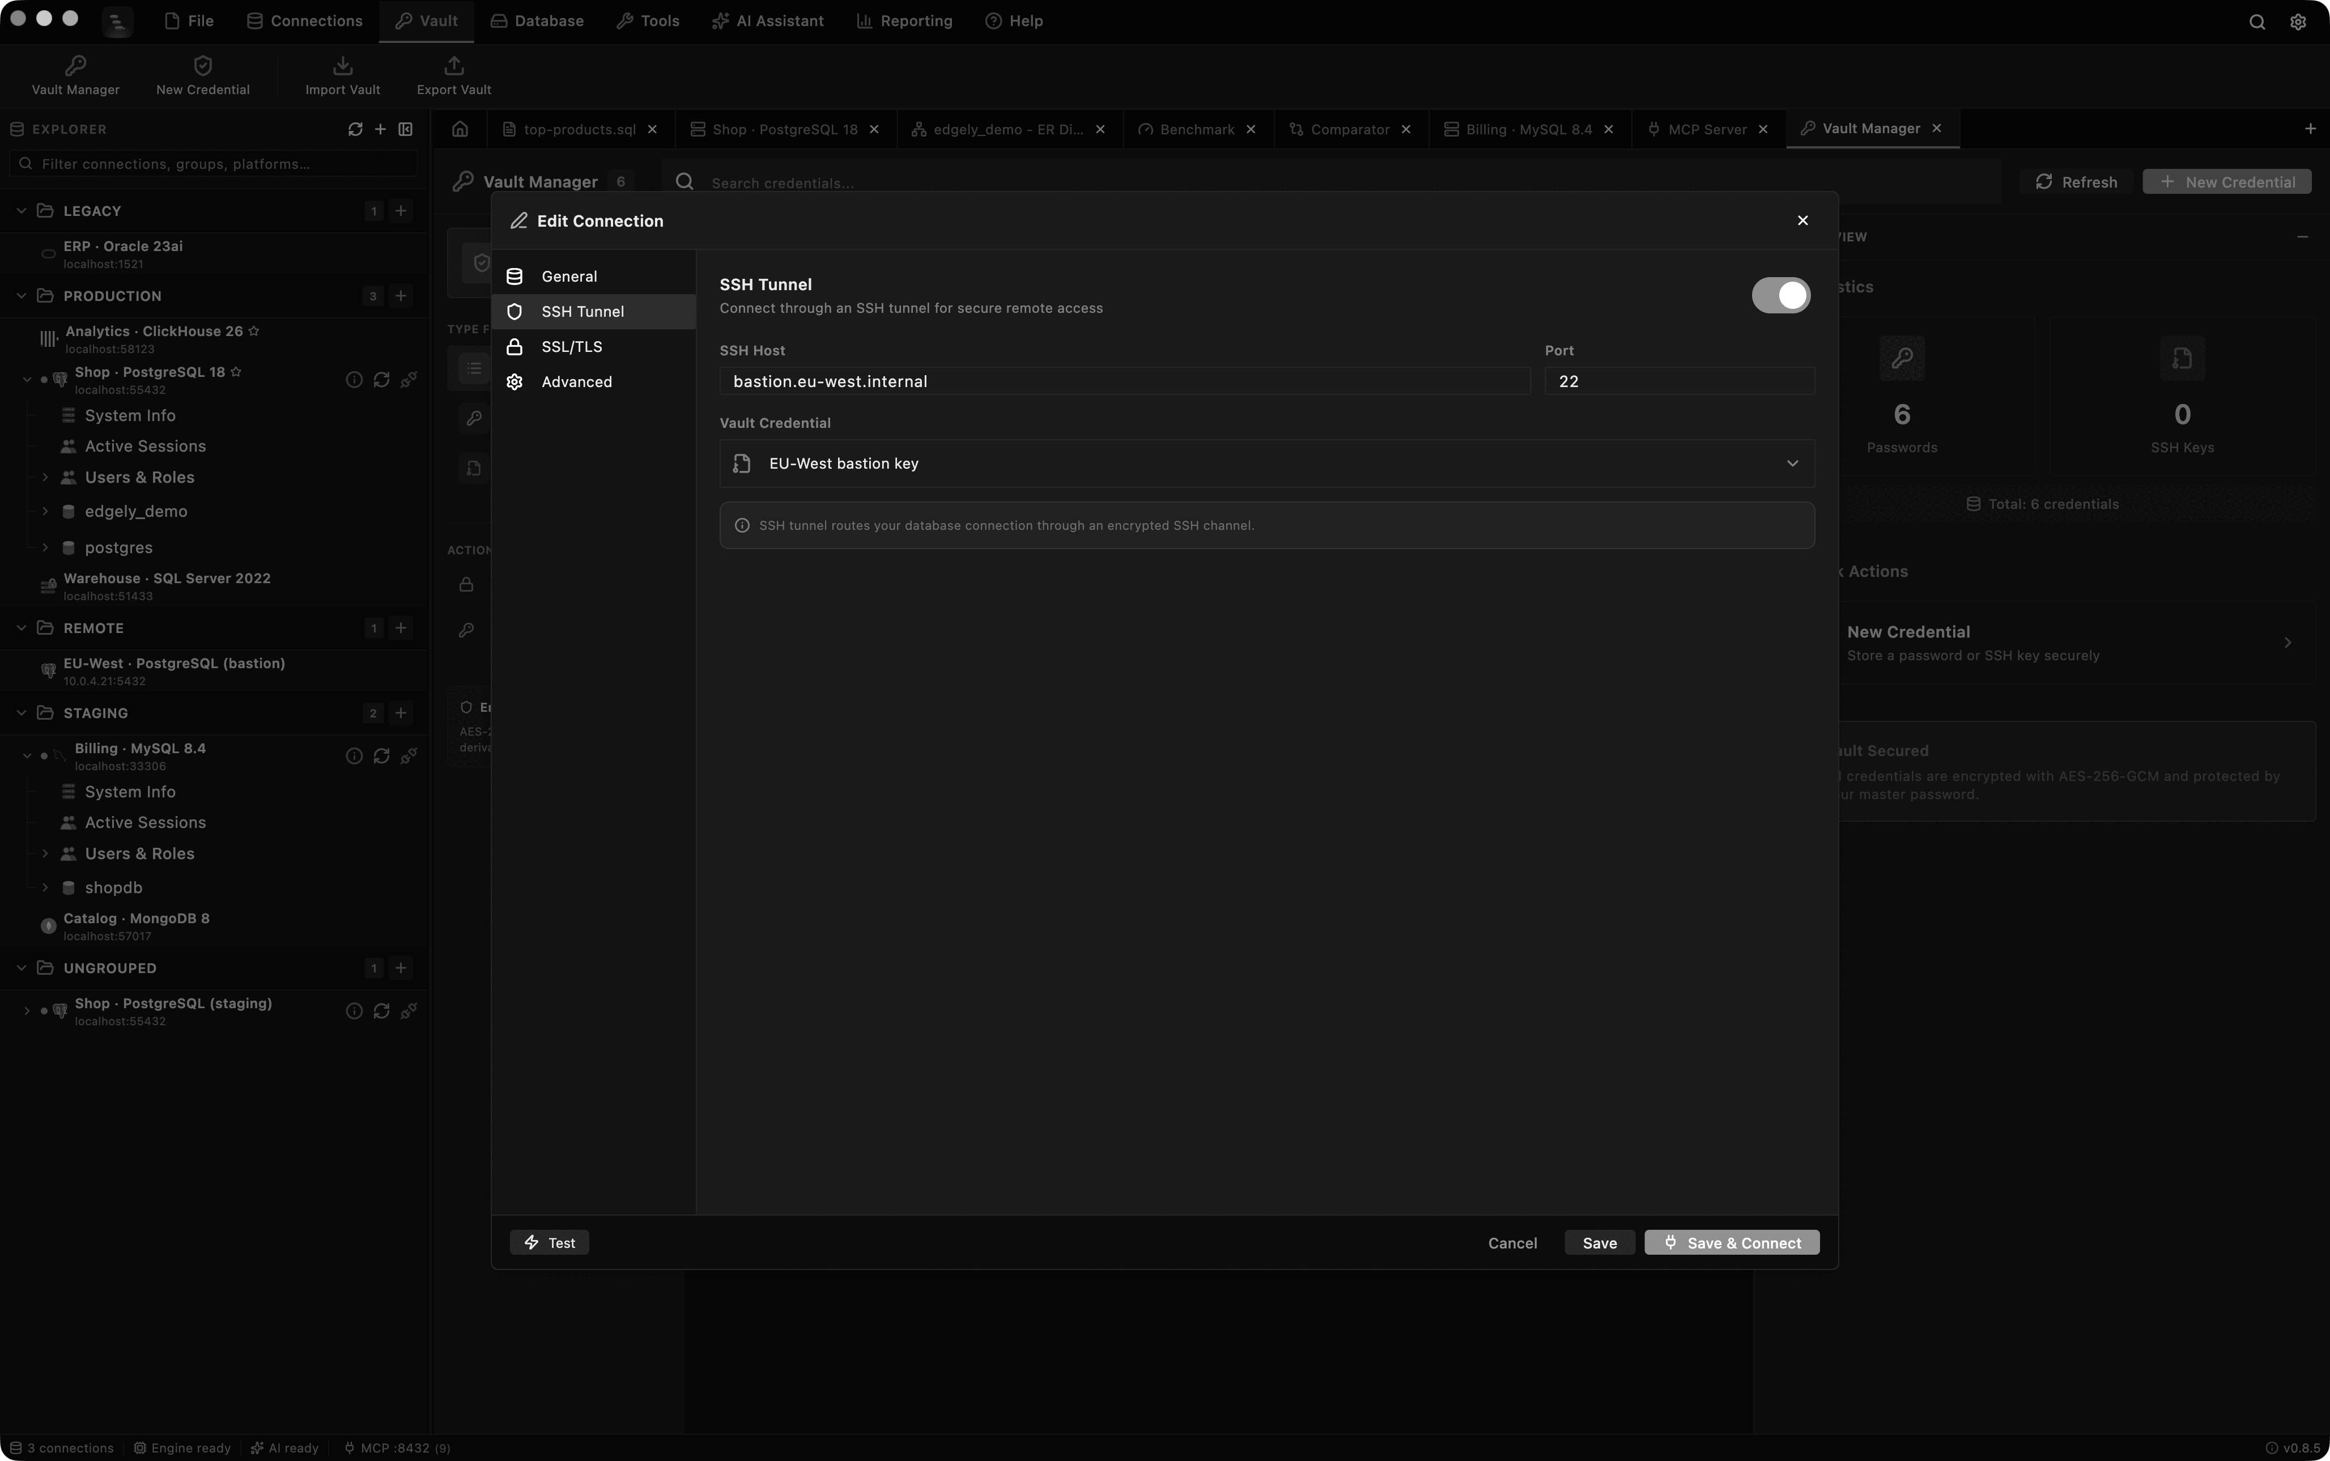Select SSL/TLS section in Edit Connection
The image size is (2330, 1461).
click(593, 347)
